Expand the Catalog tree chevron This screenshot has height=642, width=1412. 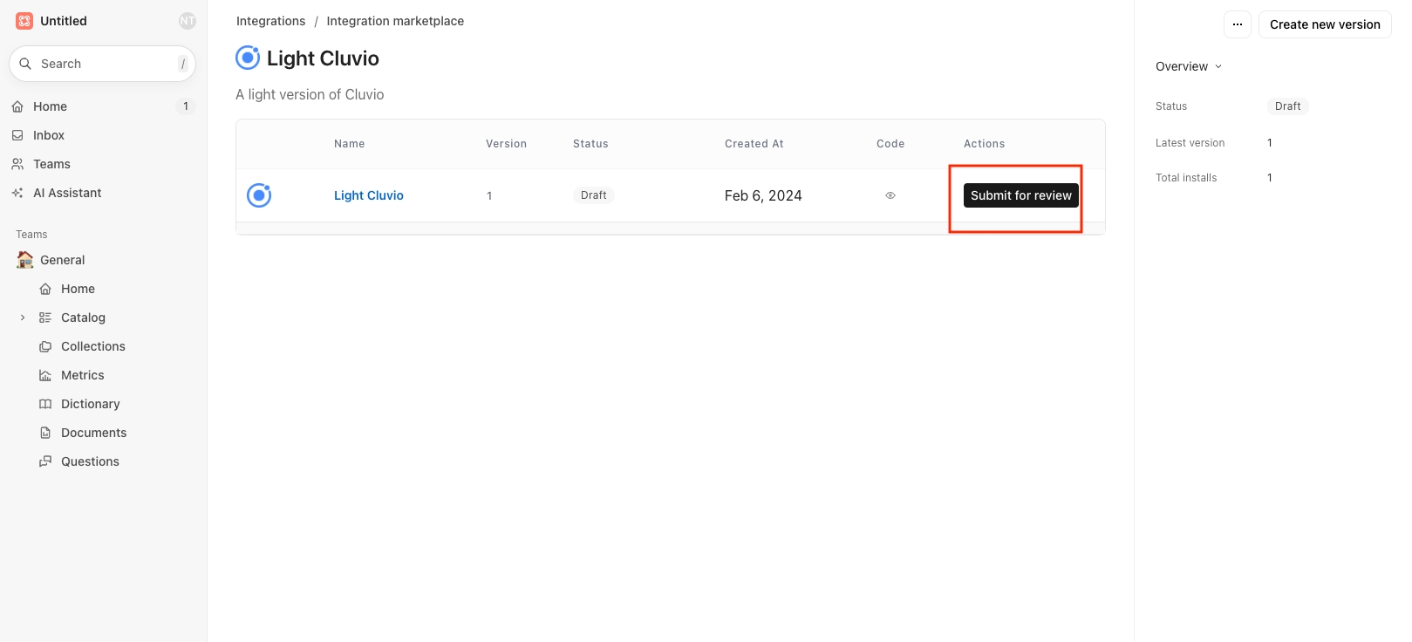[23, 318]
